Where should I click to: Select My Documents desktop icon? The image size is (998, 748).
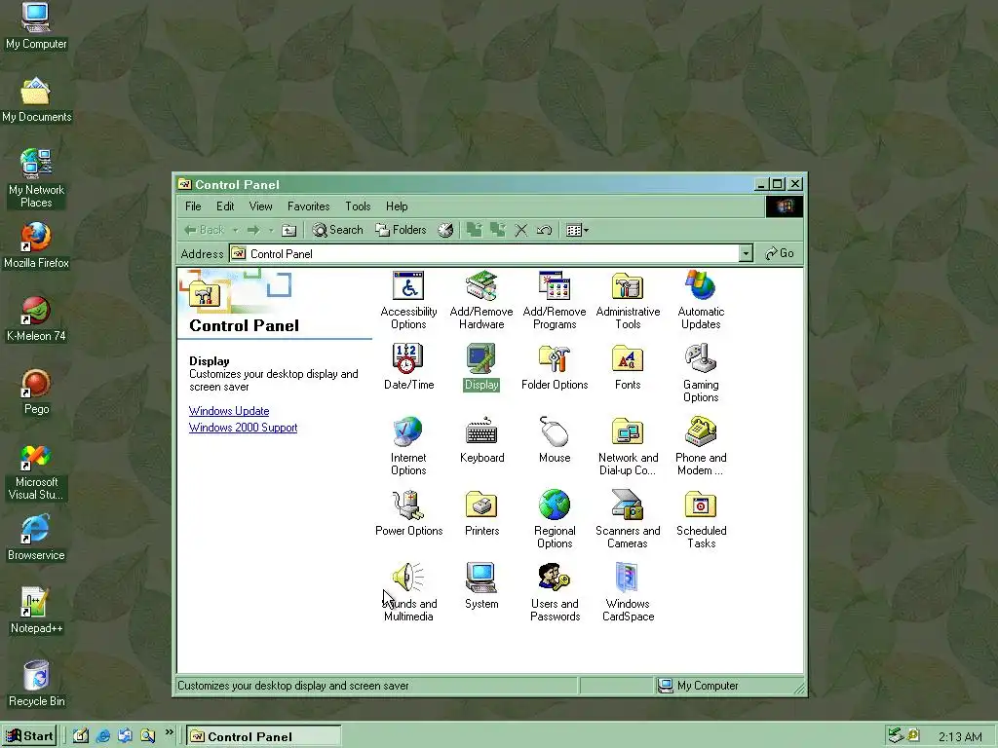click(36, 99)
